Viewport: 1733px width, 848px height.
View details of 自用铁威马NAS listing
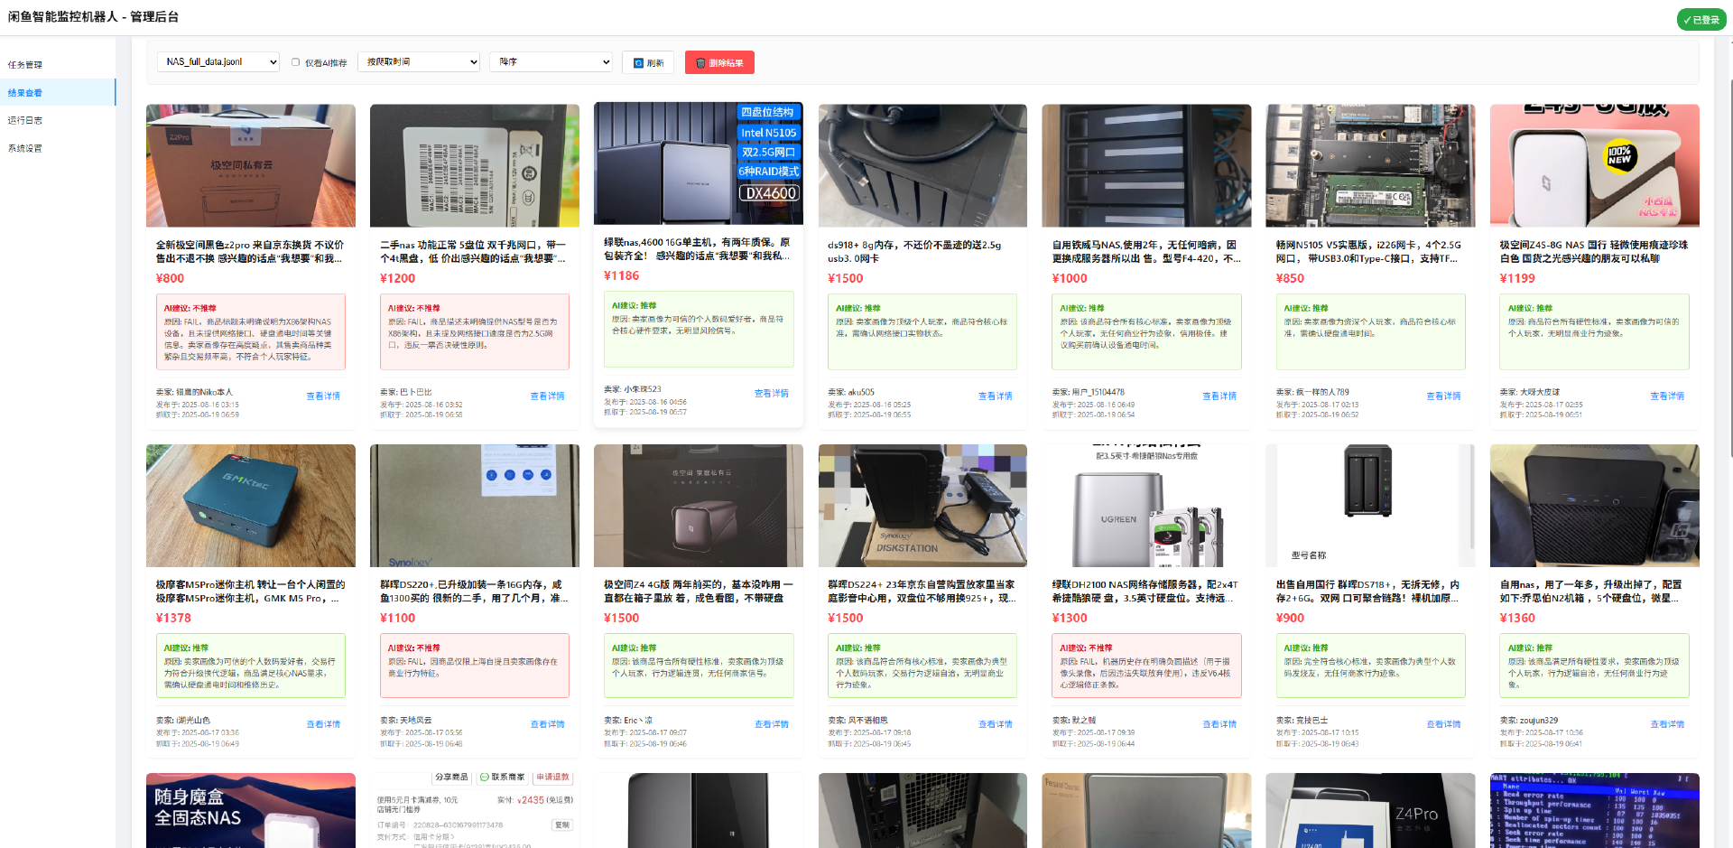[x=1219, y=396]
